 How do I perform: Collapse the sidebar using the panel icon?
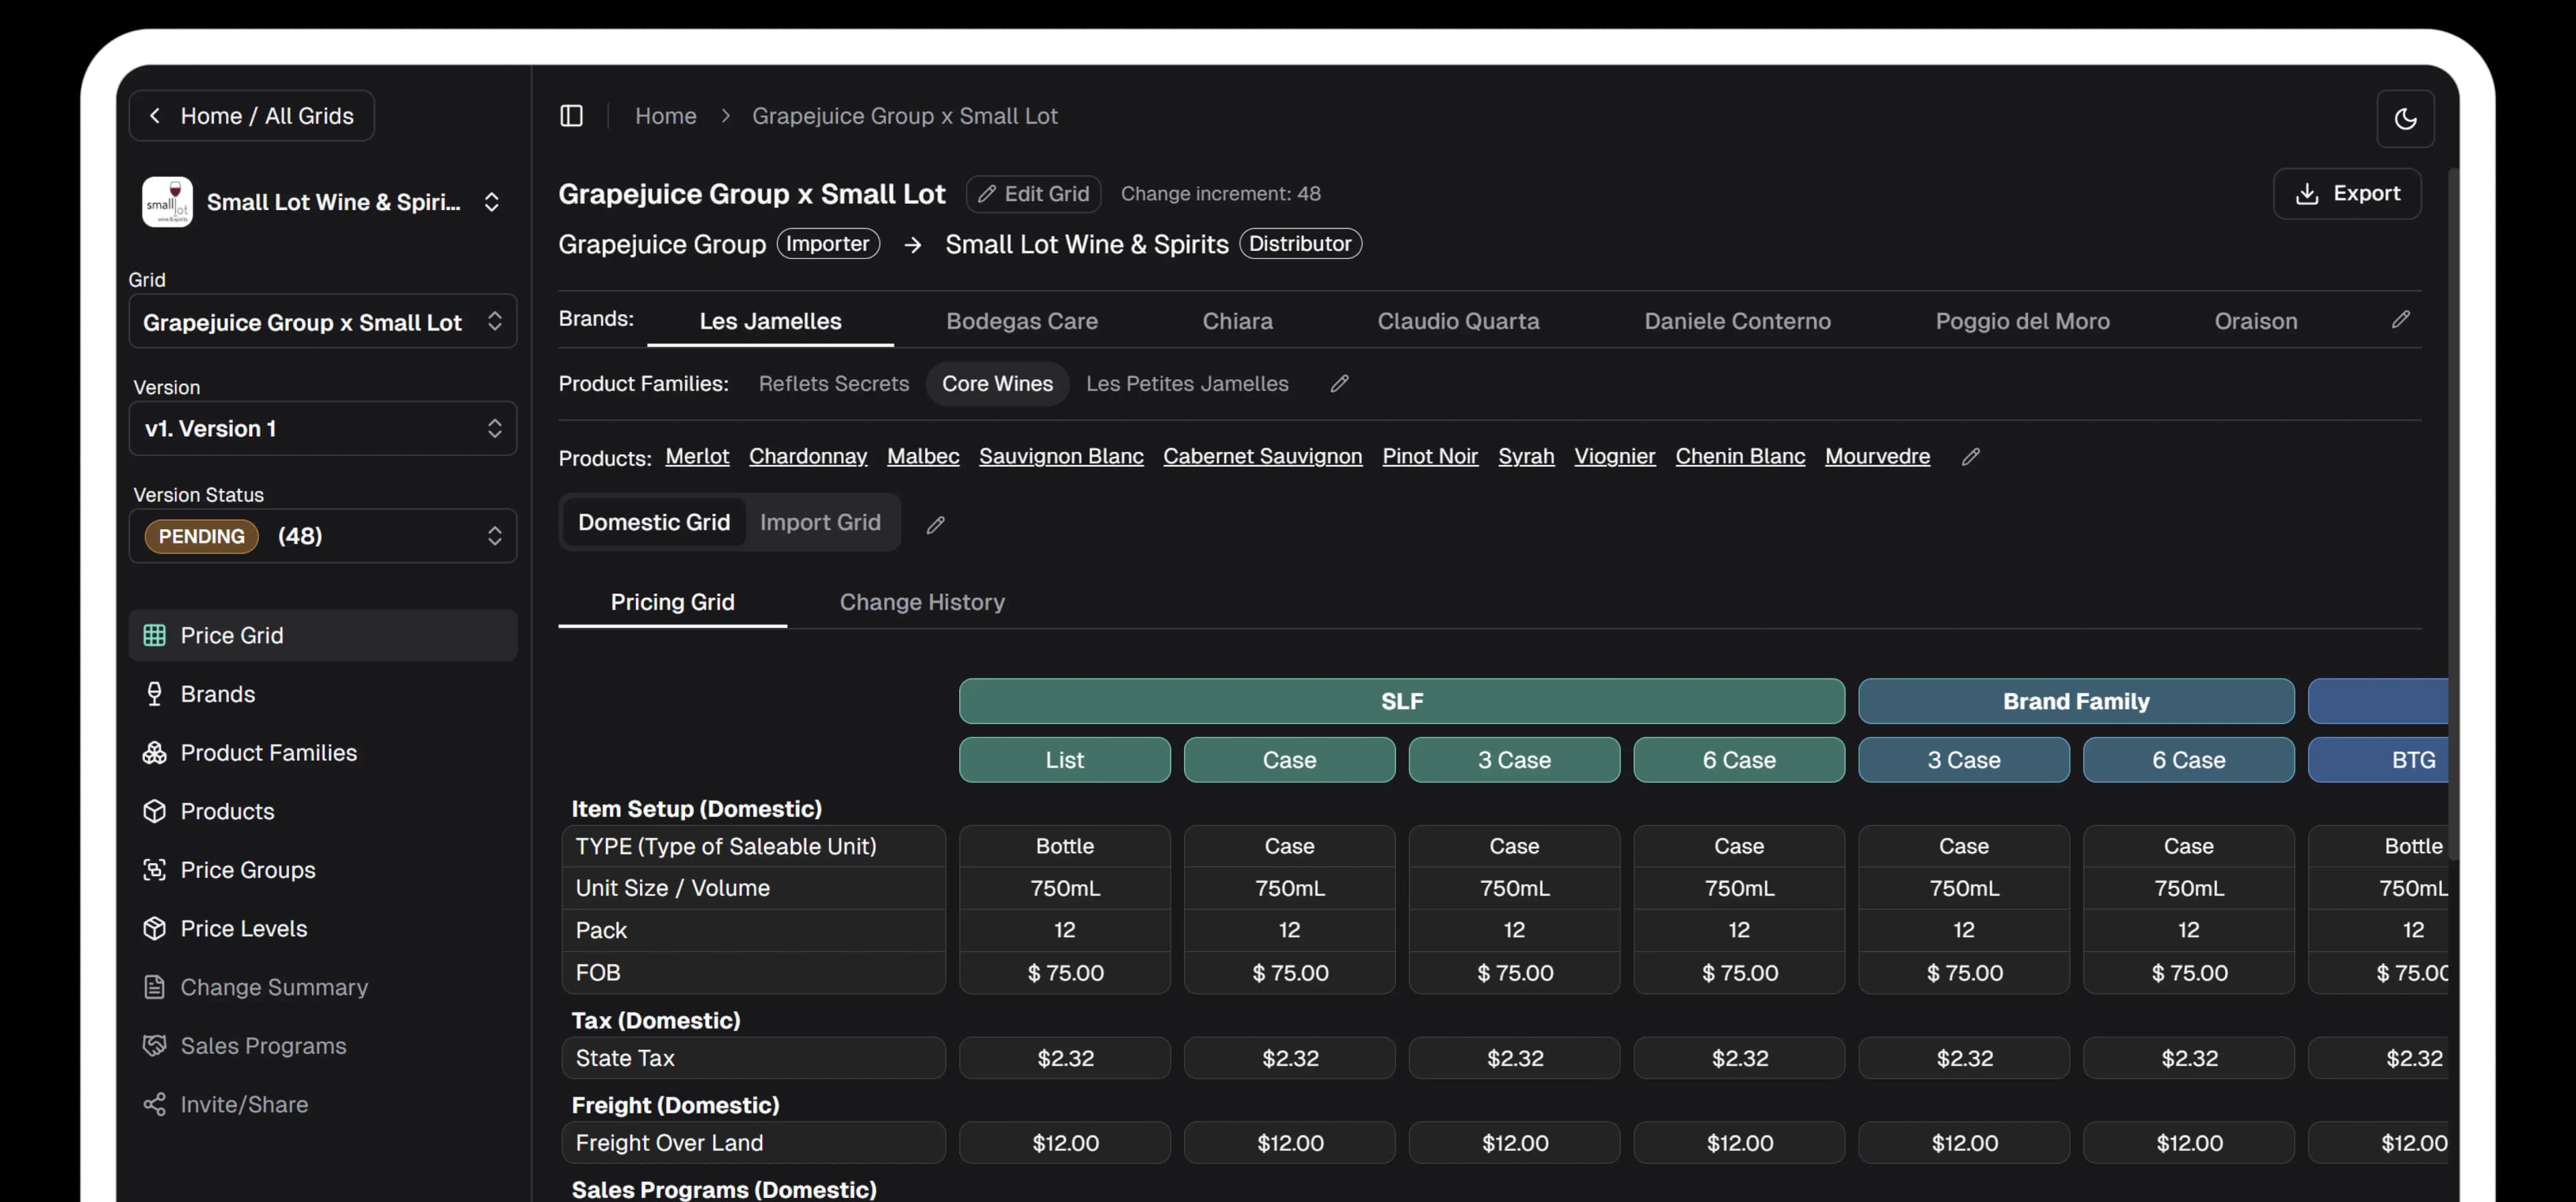pos(571,115)
